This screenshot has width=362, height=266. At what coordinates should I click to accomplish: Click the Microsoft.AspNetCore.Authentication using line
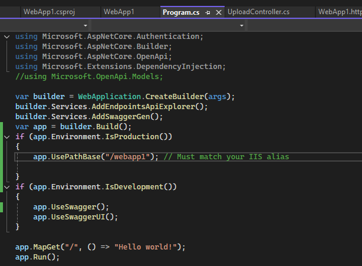109,37
